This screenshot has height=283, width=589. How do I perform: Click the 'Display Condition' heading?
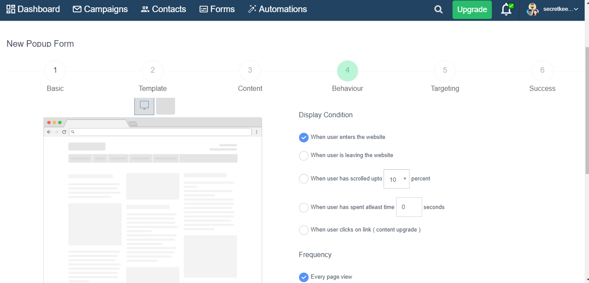[x=326, y=115]
